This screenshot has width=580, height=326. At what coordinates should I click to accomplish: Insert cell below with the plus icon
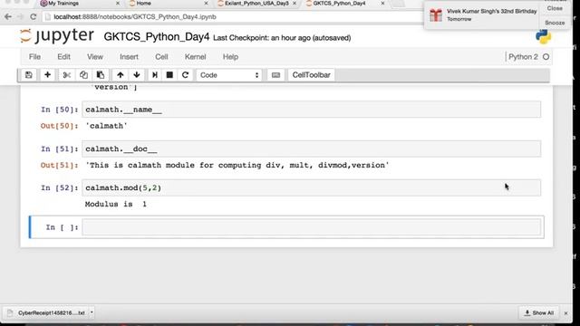point(47,75)
